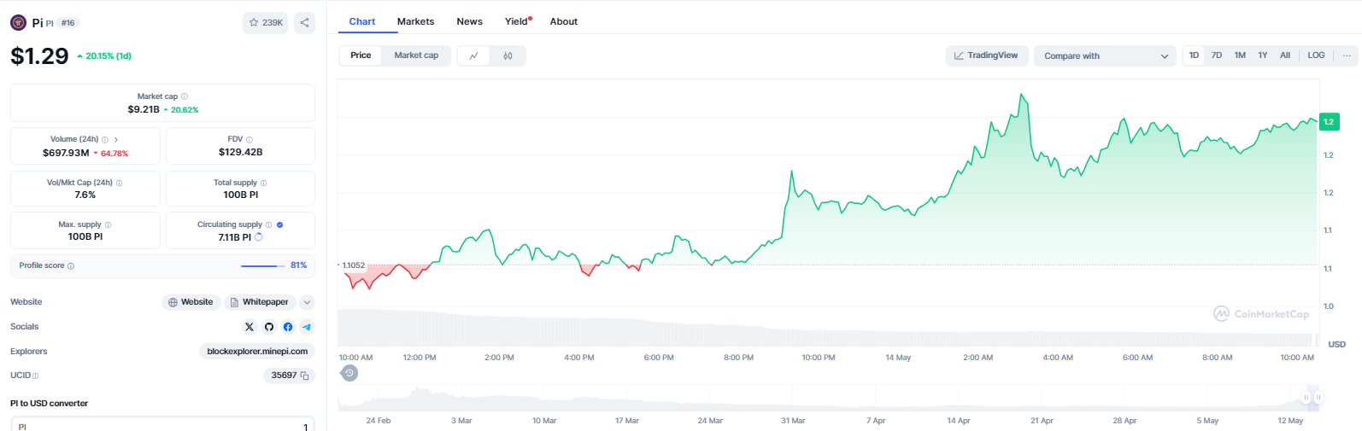Click the chart history clock icon
The width and height of the screenshot is (1362, 431).
349,373
